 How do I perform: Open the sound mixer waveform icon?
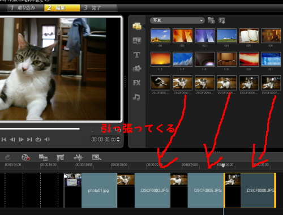(78, 157)
